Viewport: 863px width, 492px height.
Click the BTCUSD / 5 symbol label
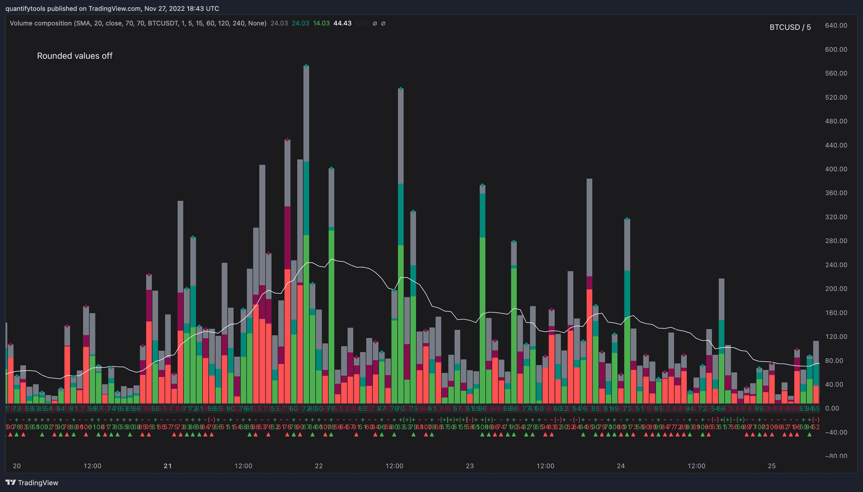(x=790, y=27)
